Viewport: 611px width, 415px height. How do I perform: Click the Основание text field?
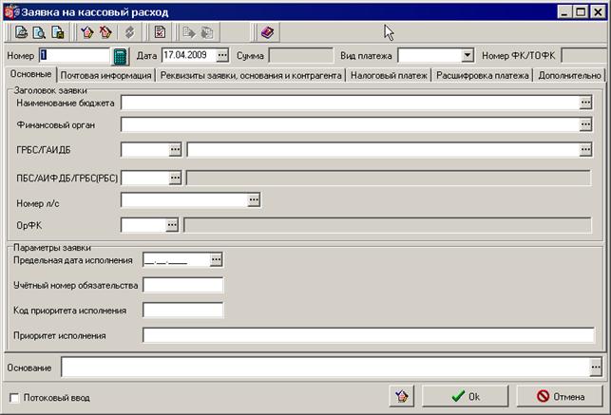[x=326, y=368]
